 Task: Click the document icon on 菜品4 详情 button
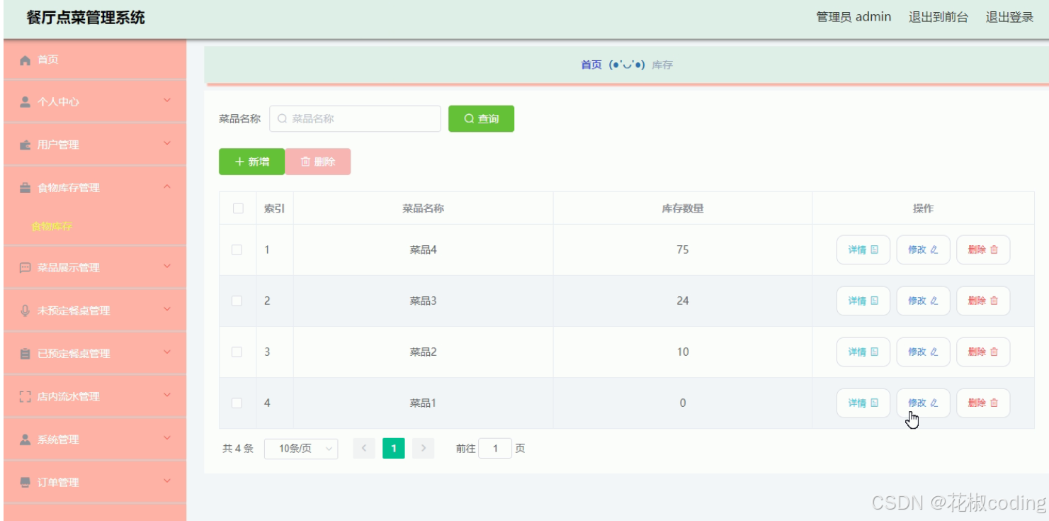tap(875, 250)
